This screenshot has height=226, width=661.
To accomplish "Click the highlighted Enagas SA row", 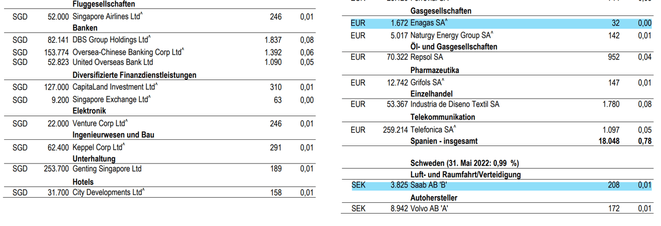I will (x=429, y=23).
